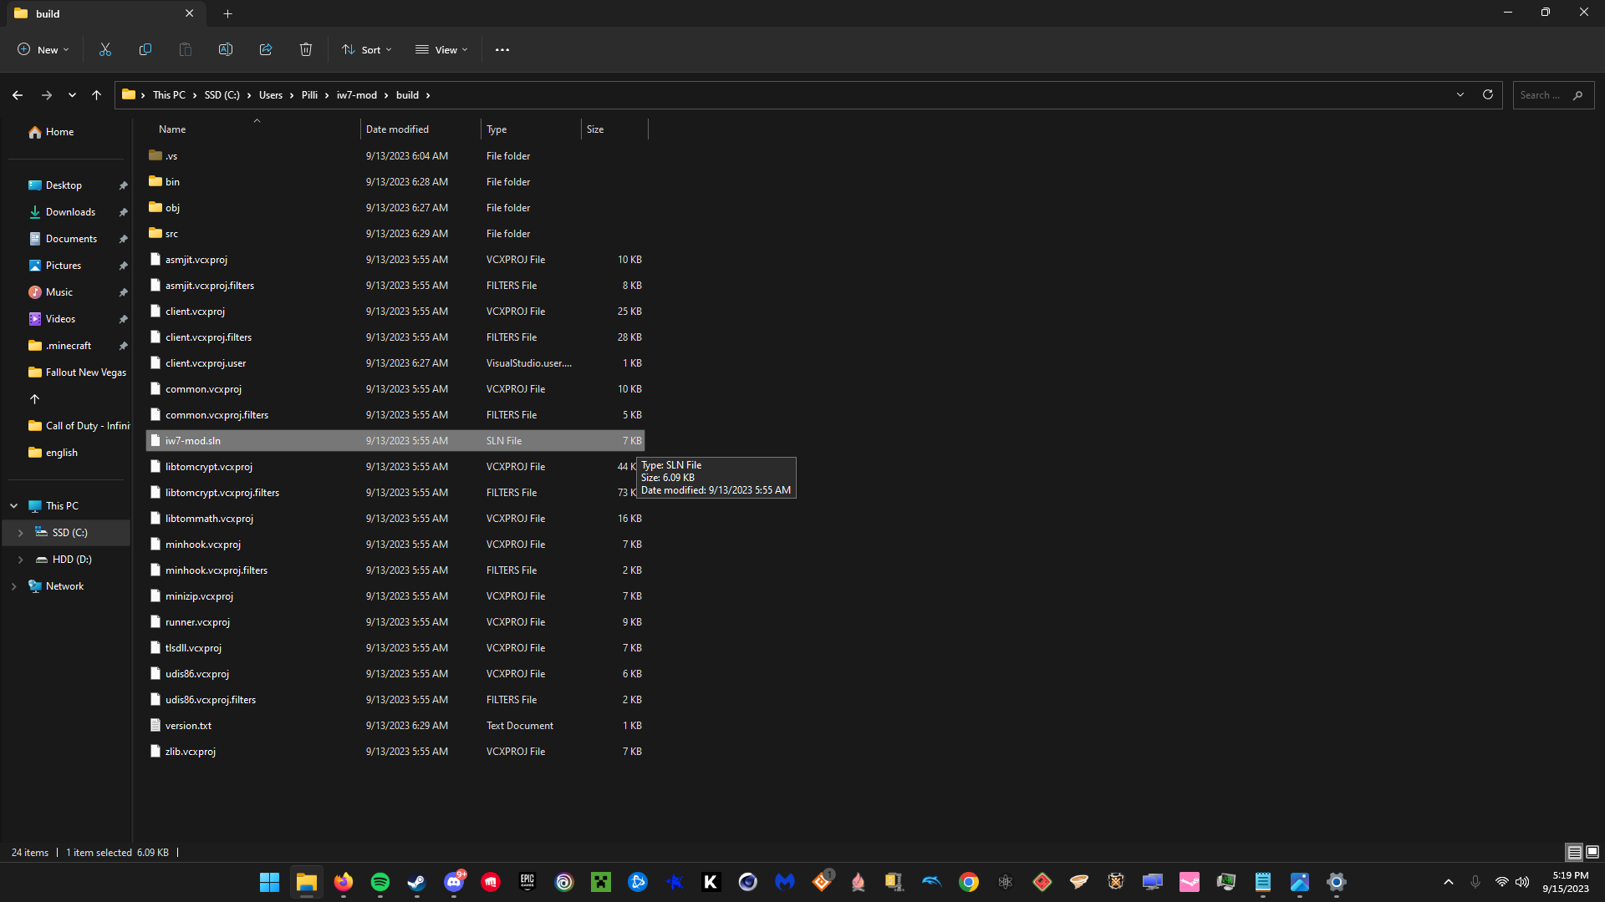Image resolution: width=1605 pixels, height=902 pixels.
Task: Open the New item dropdown menu
Action: (43, 50)
